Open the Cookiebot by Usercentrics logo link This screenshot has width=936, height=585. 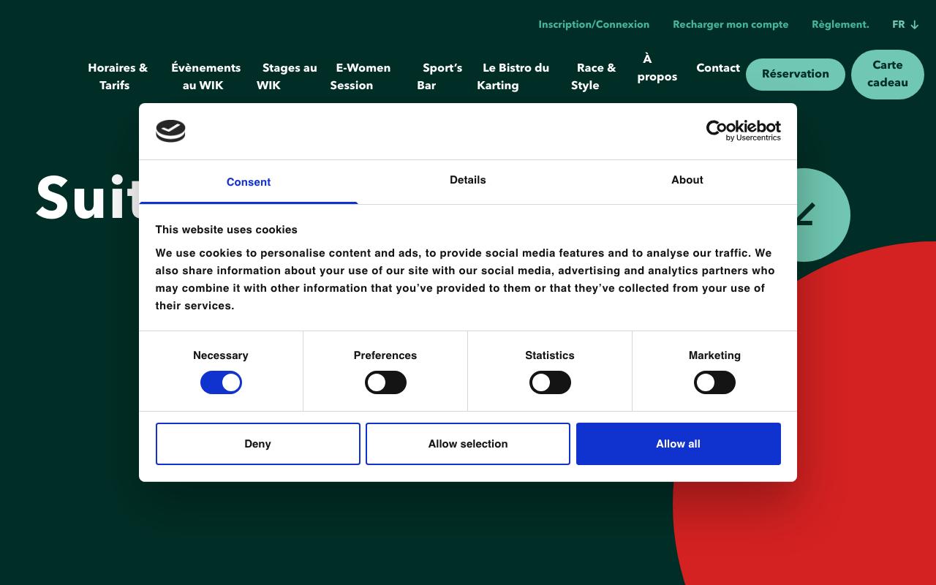(x=743, y=131)
